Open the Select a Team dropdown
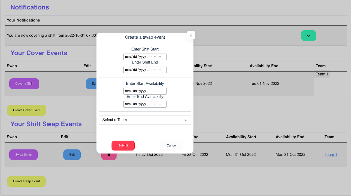This screenshot has height=196, width=351. 145,120
